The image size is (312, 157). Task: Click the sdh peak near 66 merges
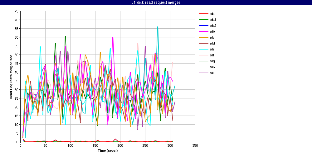click(x=158, y=27)
